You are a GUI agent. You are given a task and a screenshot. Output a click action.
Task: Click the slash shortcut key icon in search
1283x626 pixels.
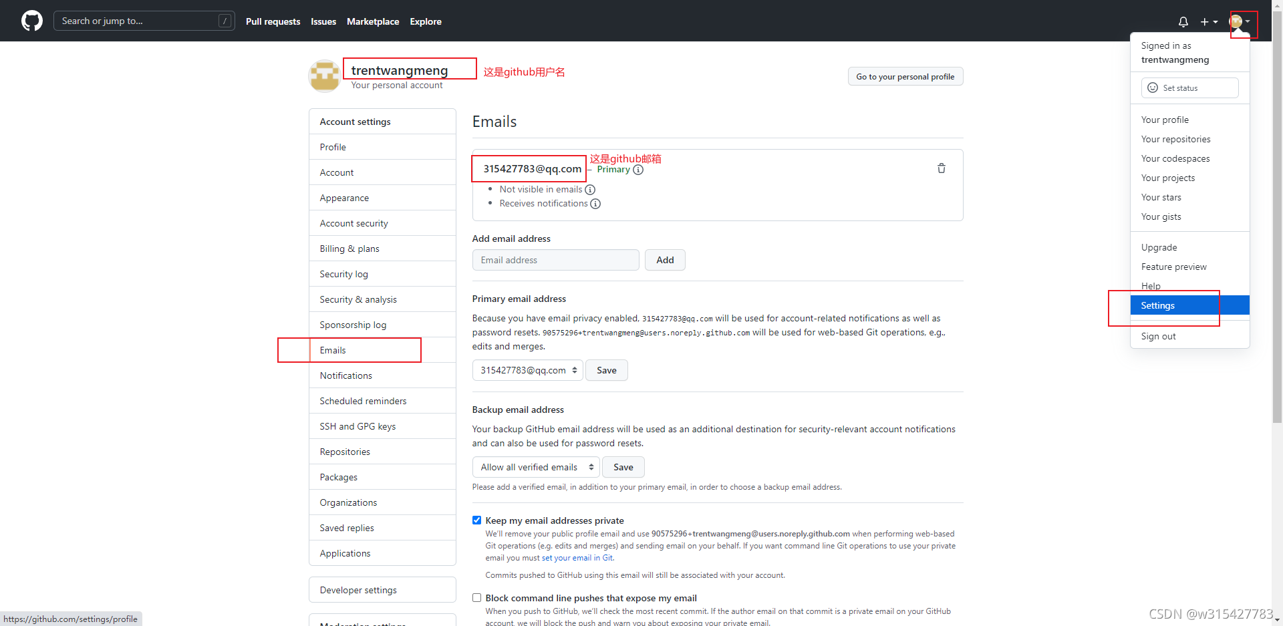(x=225, y=21)
